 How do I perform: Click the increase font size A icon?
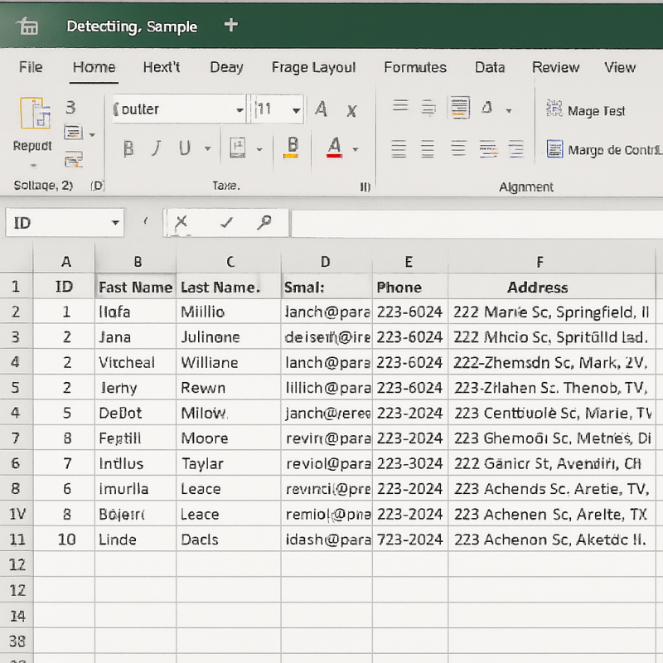tap(321, 109)
